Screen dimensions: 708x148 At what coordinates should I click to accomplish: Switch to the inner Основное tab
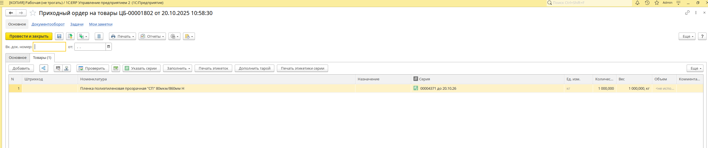point(18,58)
